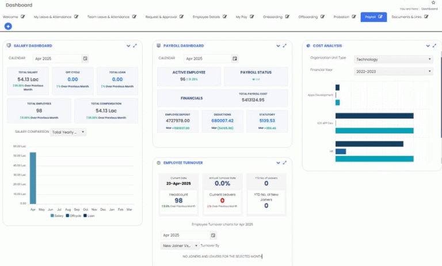Open the Financial Year dropdown
Image resolution: width=442 pixels, height=266 pixels.
[393, 71]
